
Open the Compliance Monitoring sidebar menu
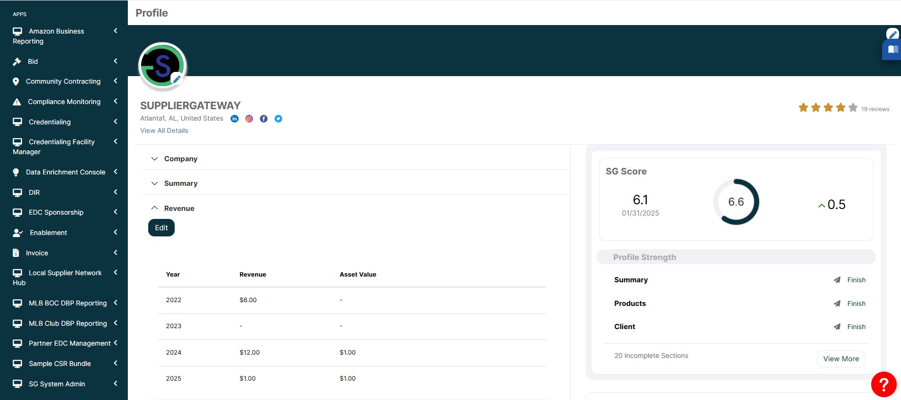64,102
